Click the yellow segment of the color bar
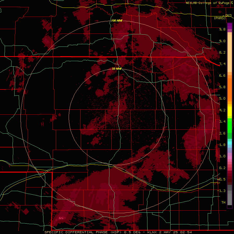Screen dimensions: 234x234 [230, 111]
